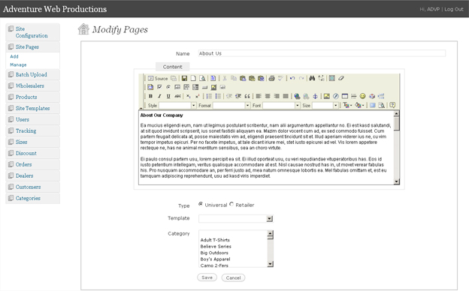The height and width of the screenshot is (291, 469).
Task: Open the Font dropdown
Action: (281, 105)
